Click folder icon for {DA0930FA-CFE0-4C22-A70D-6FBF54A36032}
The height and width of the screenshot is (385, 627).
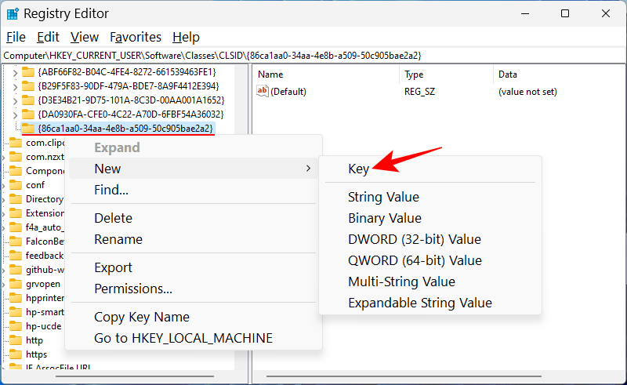28,114
